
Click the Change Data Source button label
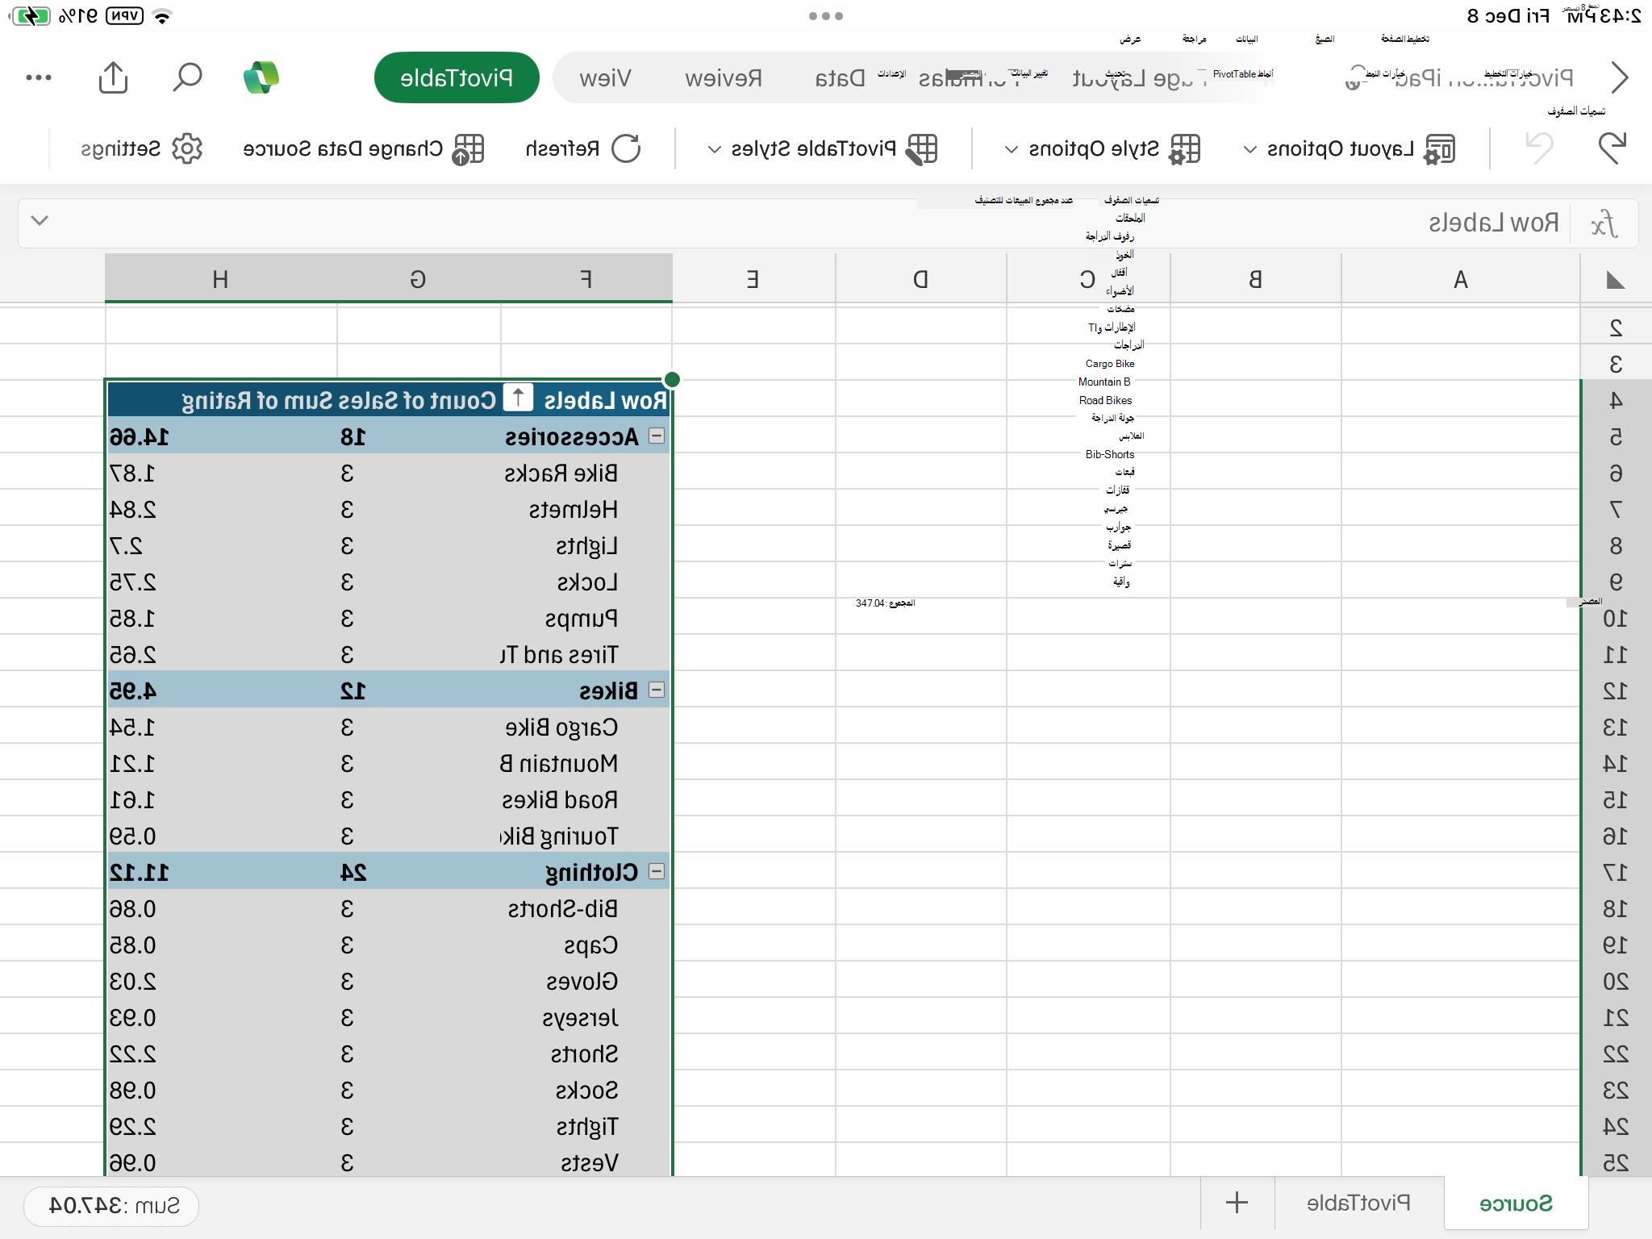[x=343, y=148]
